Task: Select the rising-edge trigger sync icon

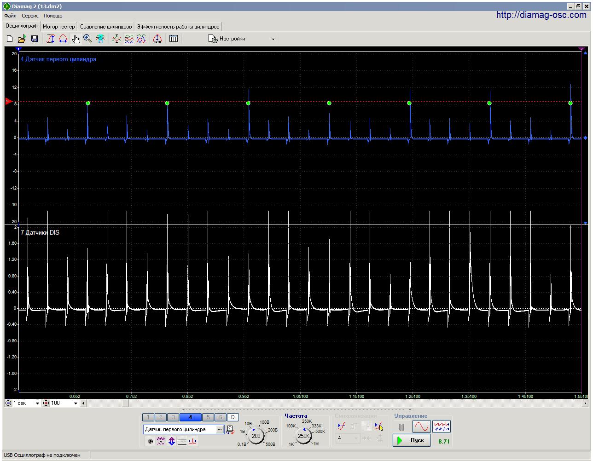Action: point(341,426)
